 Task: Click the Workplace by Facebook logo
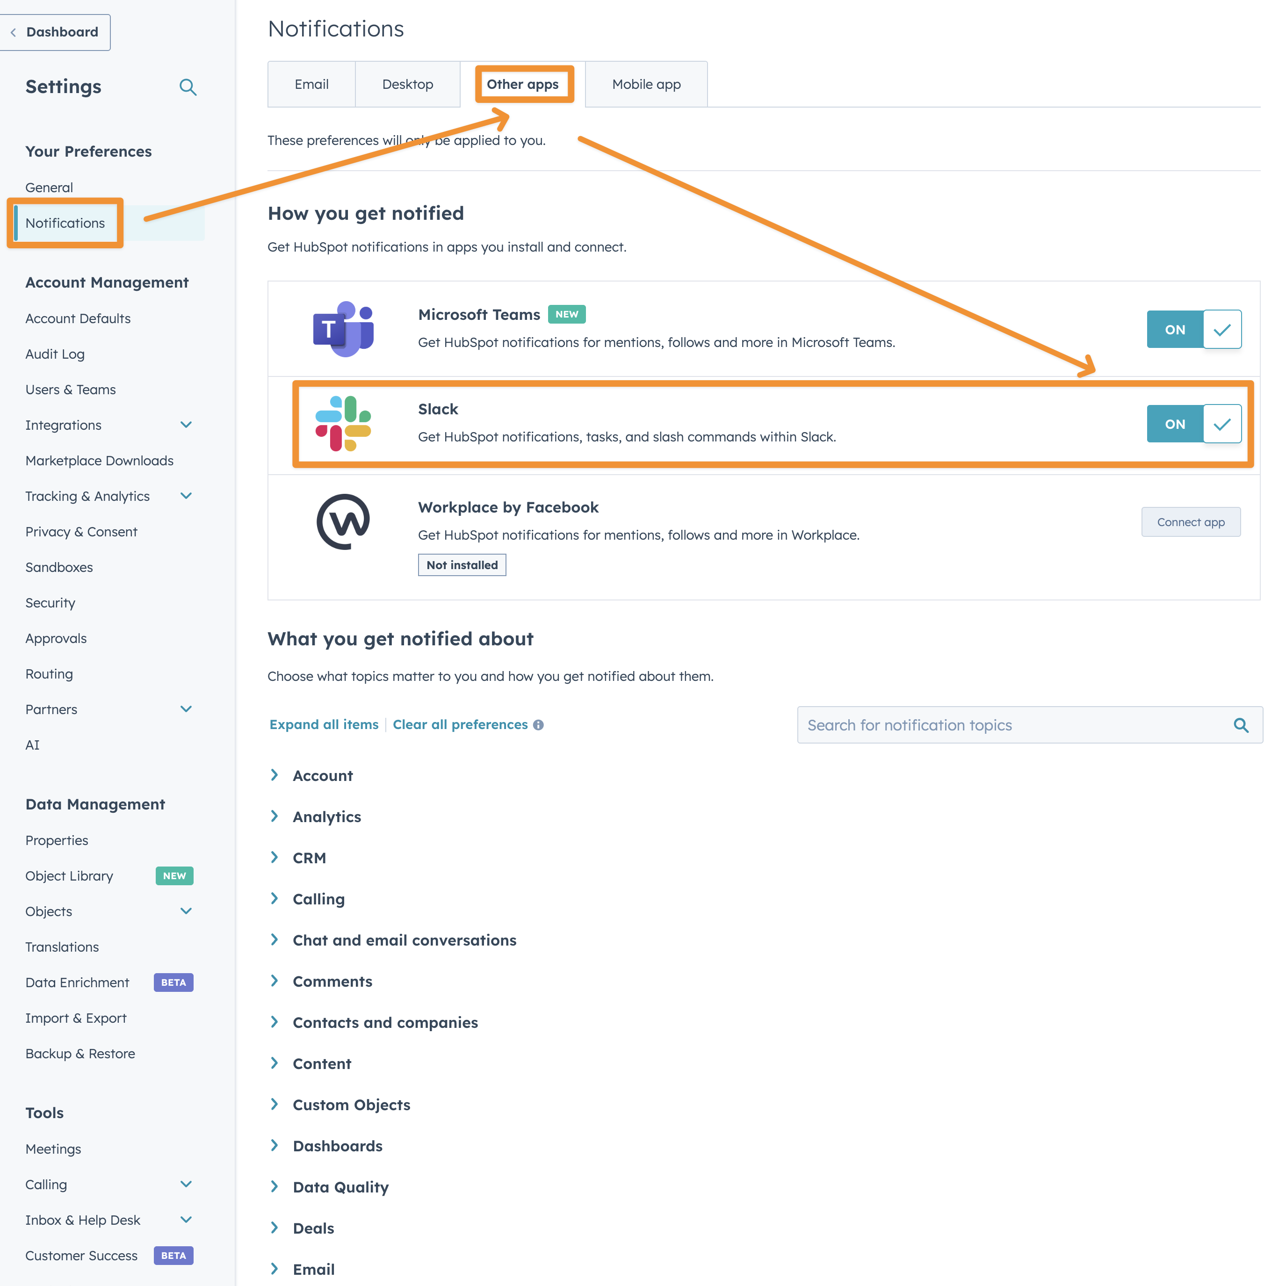tap(343, 522)
